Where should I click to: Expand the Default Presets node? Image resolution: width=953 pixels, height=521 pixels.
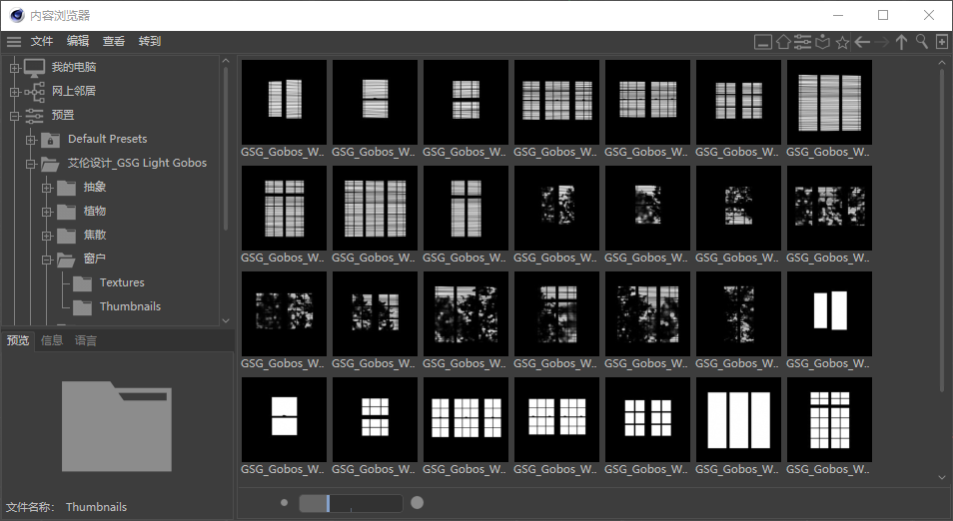click(x=31, y=141)
